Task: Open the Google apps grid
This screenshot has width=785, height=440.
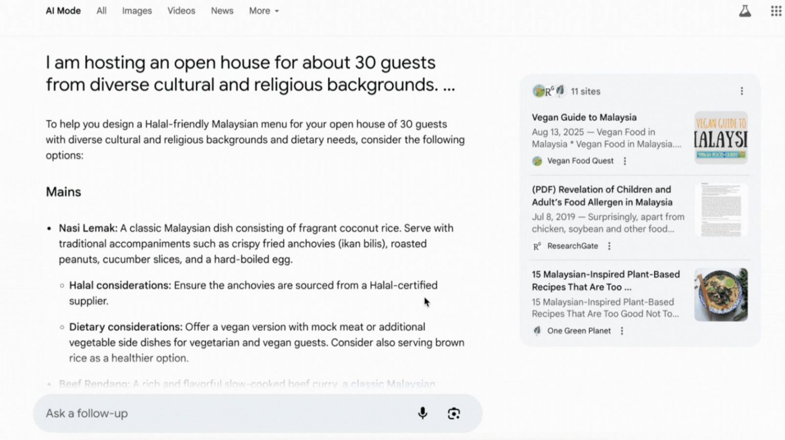Action: pos(776,11)
